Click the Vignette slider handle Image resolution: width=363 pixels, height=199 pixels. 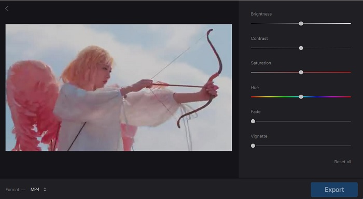pos(253,146)
